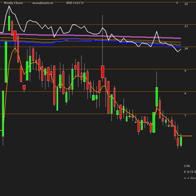The width and height of the screenshot is (196, 196).
Task: Click the price axis label '12'
Action: [186, 4]
